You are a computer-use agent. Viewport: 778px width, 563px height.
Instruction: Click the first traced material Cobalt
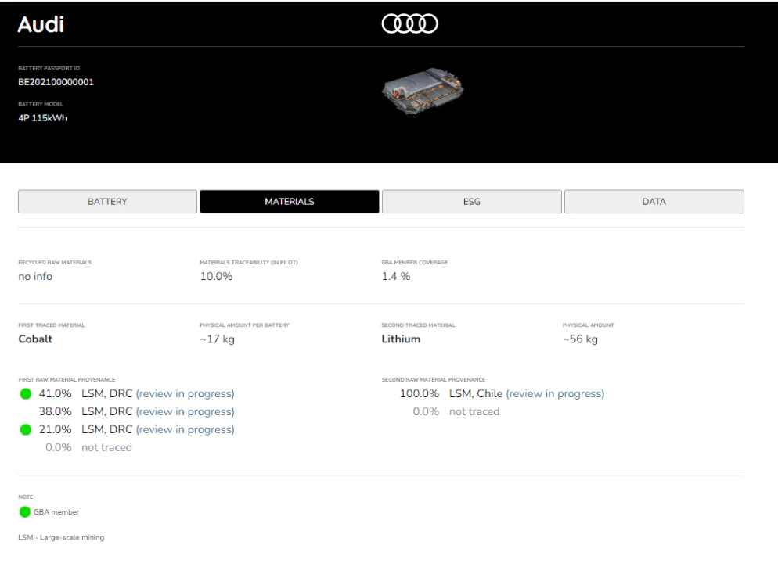click(35, 339)
